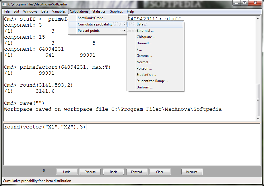Open the Help menu
Screen dimensions: 264x186
(x=130, y=11)
